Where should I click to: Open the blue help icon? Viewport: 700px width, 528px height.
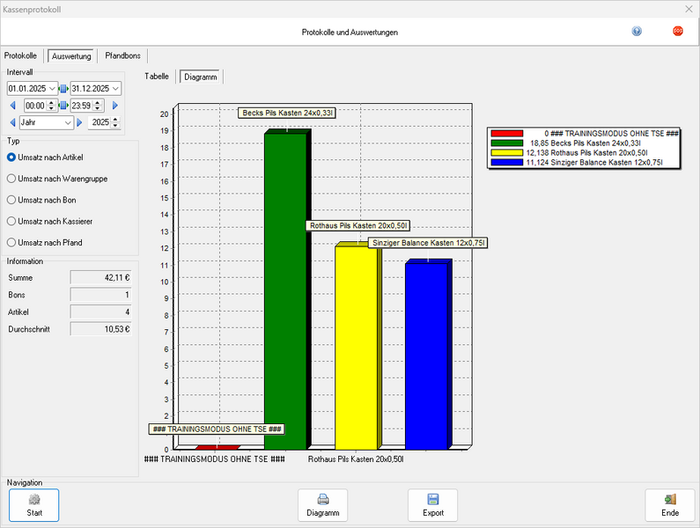click(x=637, y=31)
